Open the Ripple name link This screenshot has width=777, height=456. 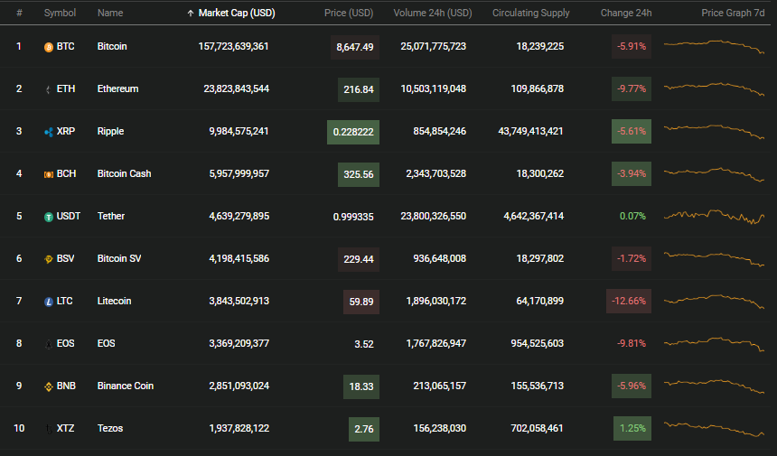coord(110,131)
